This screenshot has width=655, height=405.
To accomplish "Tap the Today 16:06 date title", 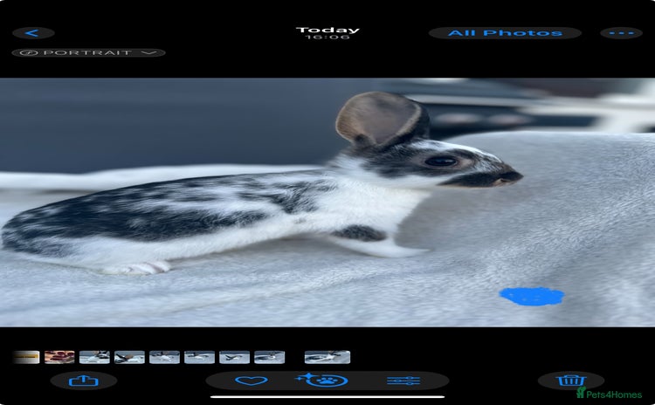I will pos(327,33).
